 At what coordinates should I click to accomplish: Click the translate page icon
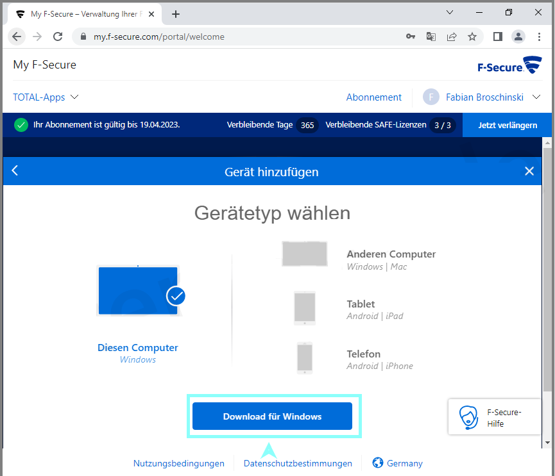431,37
